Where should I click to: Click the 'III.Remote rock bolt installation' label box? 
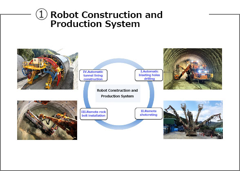[93, 114]
